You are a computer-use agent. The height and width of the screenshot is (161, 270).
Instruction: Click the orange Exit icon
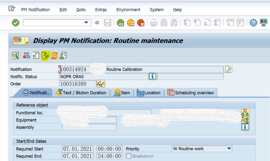pyautogui.click(x=131, y=23)
